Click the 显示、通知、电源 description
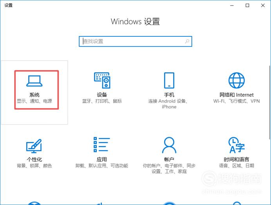 click(x=34, y=101)
